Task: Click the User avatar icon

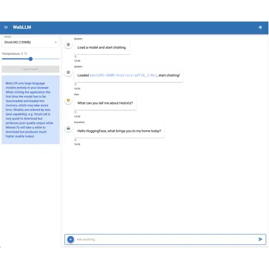Action: (68, 101)
